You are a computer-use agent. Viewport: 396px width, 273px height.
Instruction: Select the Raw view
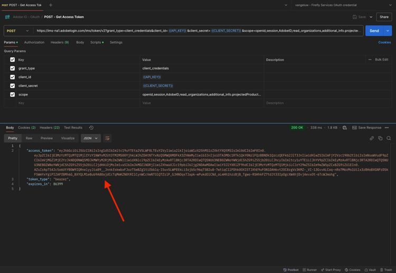point(29,138)
